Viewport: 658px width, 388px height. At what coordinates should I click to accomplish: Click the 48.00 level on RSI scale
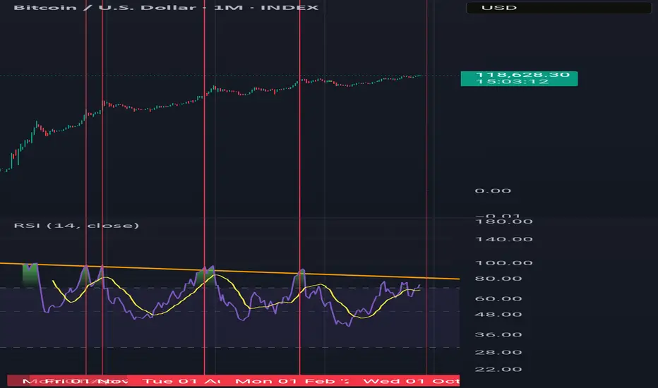point(498,315)
